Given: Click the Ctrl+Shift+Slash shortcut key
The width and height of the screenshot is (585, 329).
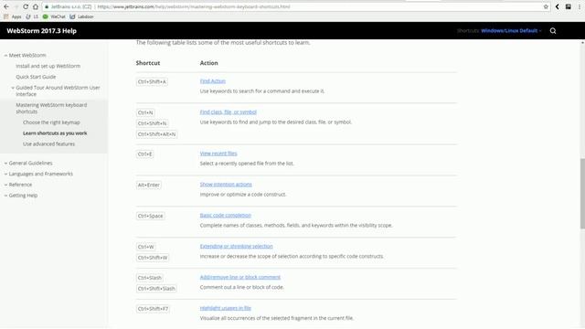Looking at the screenshot, I should pyautogui.click(x=156, y=289).
